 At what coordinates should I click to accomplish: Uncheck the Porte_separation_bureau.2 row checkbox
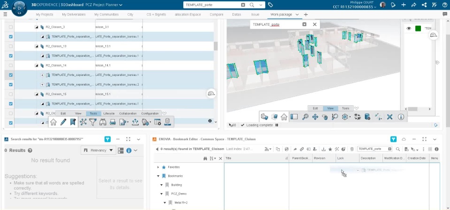pyautogui.click(x=11, y=85)
